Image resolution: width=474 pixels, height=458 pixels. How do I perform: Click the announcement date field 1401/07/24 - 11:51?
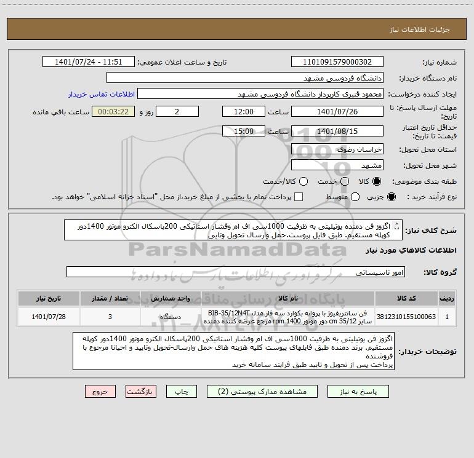tap(89, 62)
